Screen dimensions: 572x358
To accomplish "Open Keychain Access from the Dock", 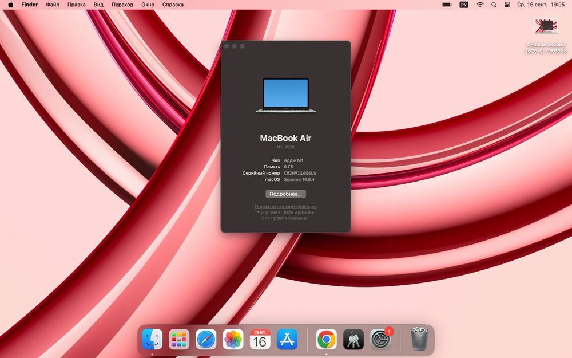I will 353,339.
